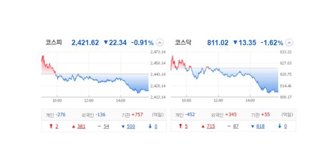Screen dimensions: 334x166
Task: Click the 코스피 index title
Action: coord(53,42)
